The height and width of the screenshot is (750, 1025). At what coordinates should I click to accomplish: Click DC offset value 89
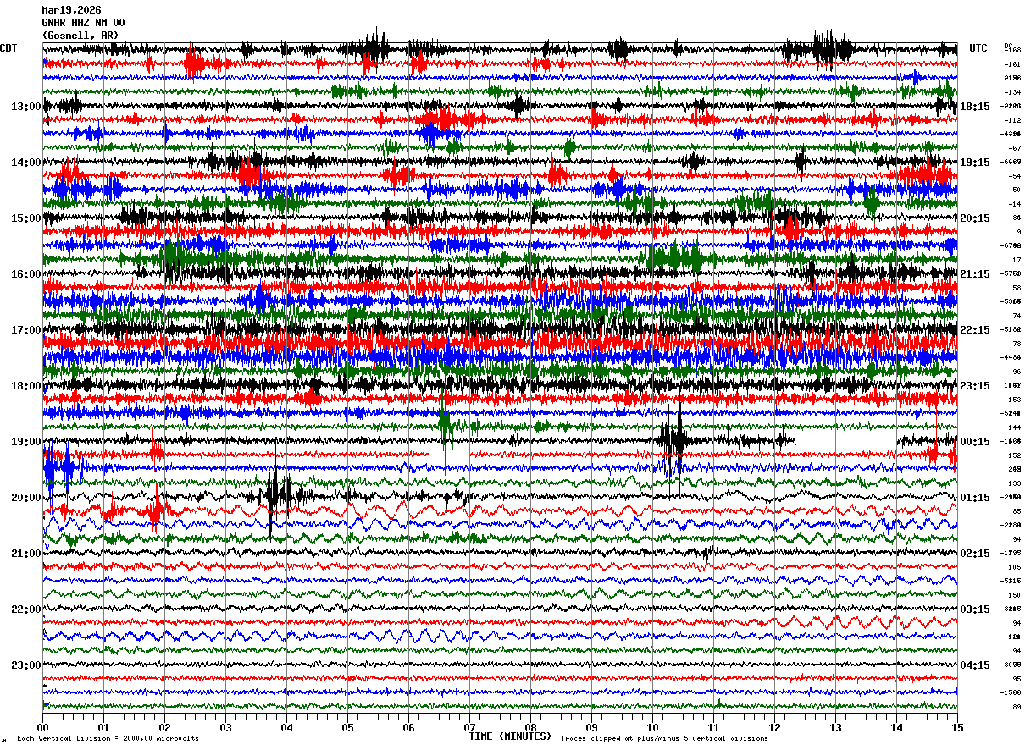tap(1017, 707)
